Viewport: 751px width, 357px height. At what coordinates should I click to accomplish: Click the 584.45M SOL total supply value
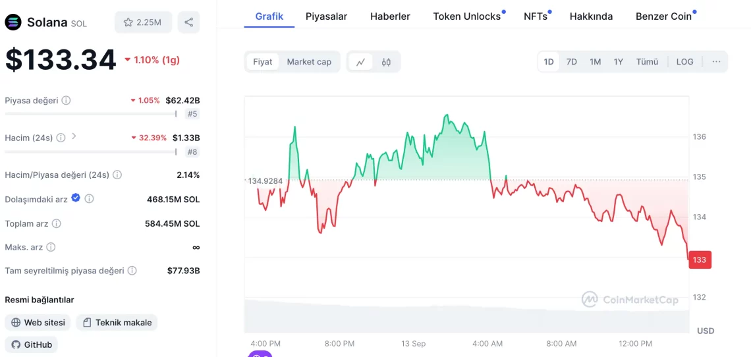pyautogui.click(x=173, y=224)
